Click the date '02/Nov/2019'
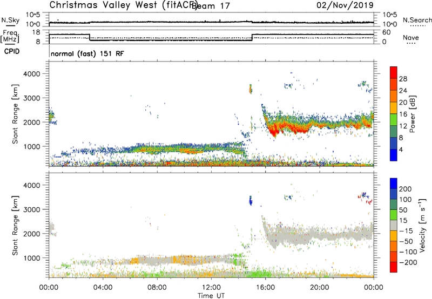This screenshot has width=432, height=299. coord(345,5)
